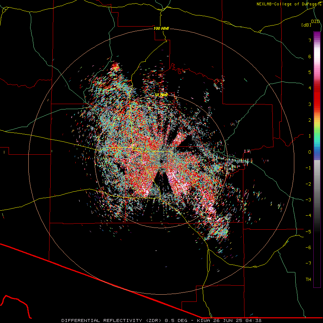The image size is (323, 323).
Task: Click the Differential Reflectivity caption at bottom
Action: tap(161, 320)
